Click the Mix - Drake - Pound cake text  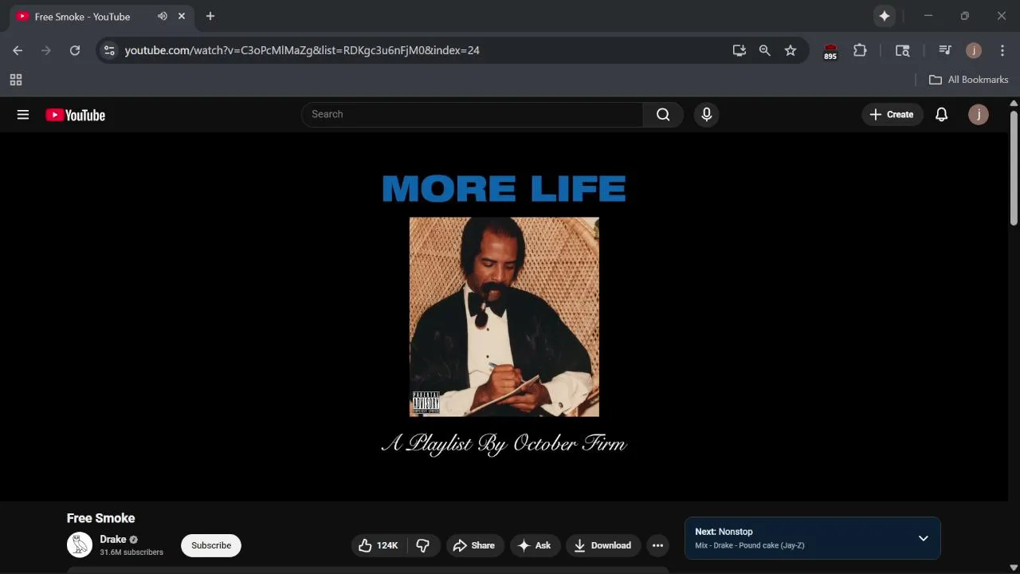750,545
